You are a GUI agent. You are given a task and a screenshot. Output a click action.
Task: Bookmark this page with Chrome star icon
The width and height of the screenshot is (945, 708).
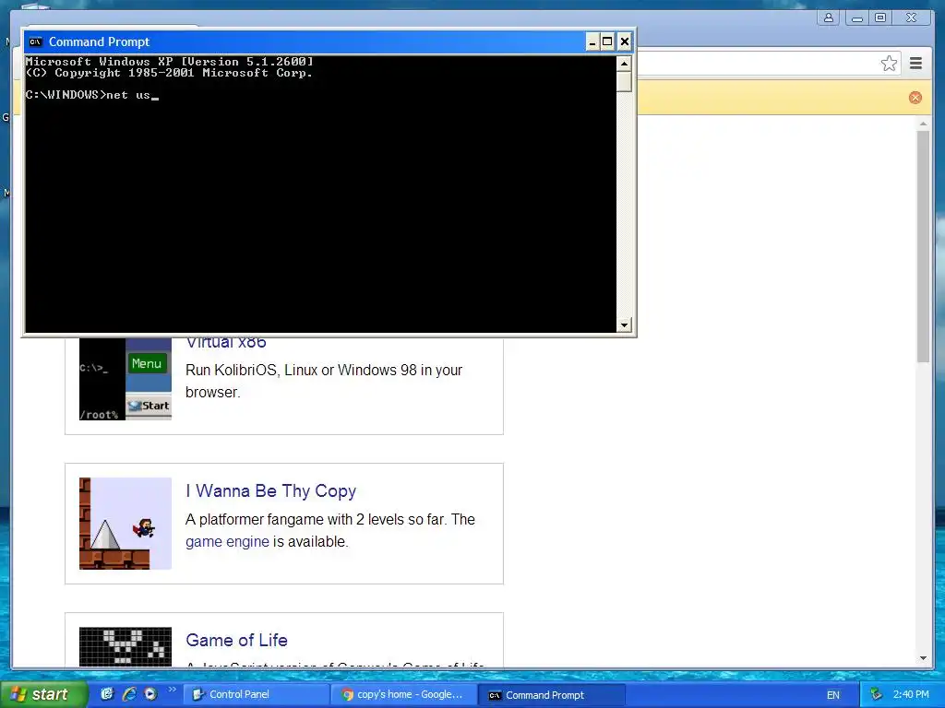coord(889,64)
